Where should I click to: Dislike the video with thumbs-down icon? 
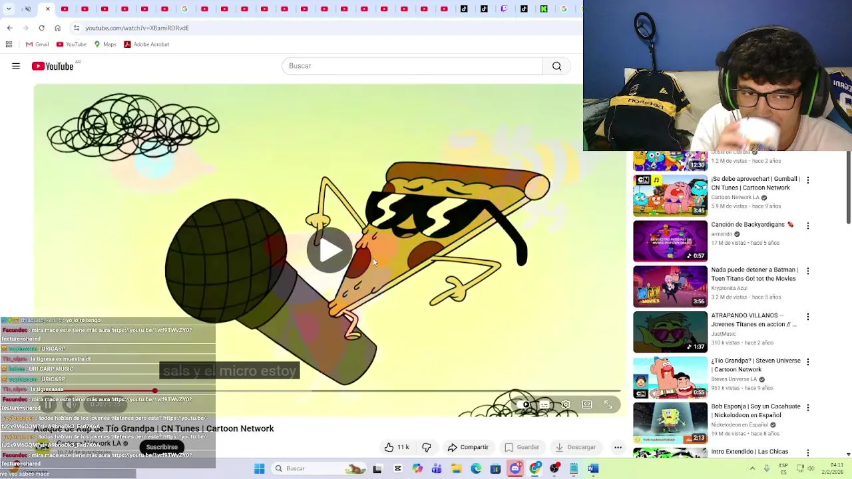(427, 447)
